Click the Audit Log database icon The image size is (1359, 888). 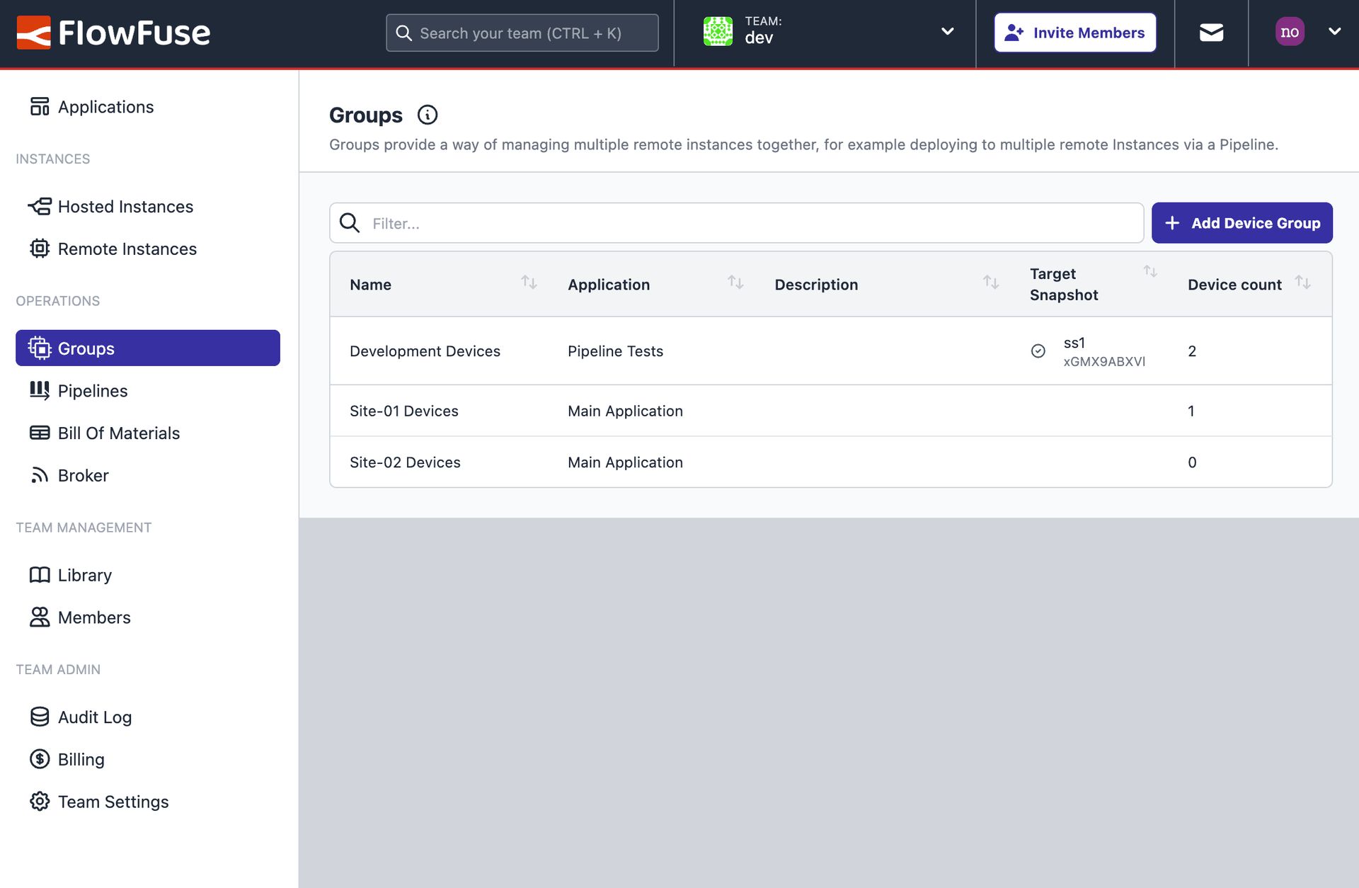40,717
